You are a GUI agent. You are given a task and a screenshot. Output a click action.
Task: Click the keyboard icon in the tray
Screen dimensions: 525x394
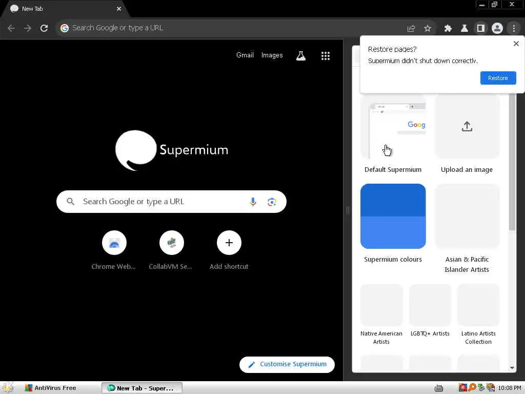coord(439,388)
